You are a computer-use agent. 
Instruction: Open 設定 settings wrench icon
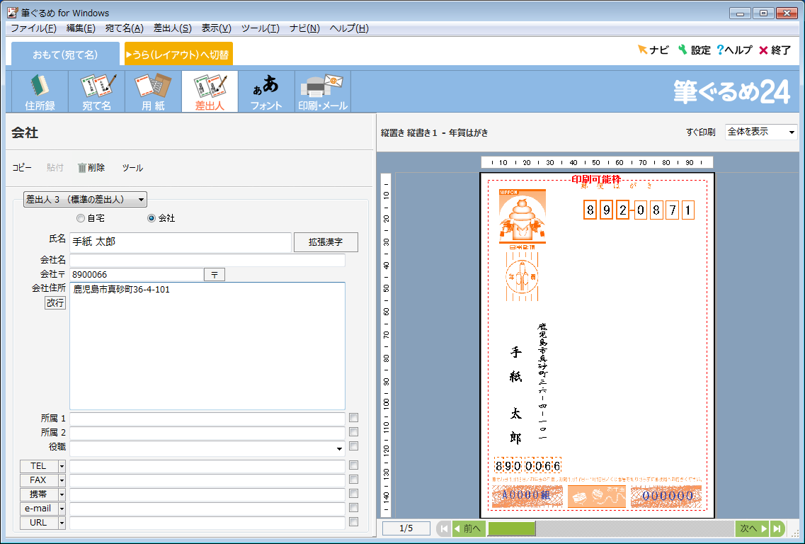tap(694, 50)
